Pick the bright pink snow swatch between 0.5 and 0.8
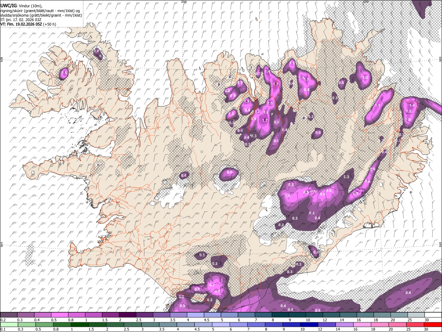This screenshot has height=332, width=442. pyautogui.click(x=59, y=315)
